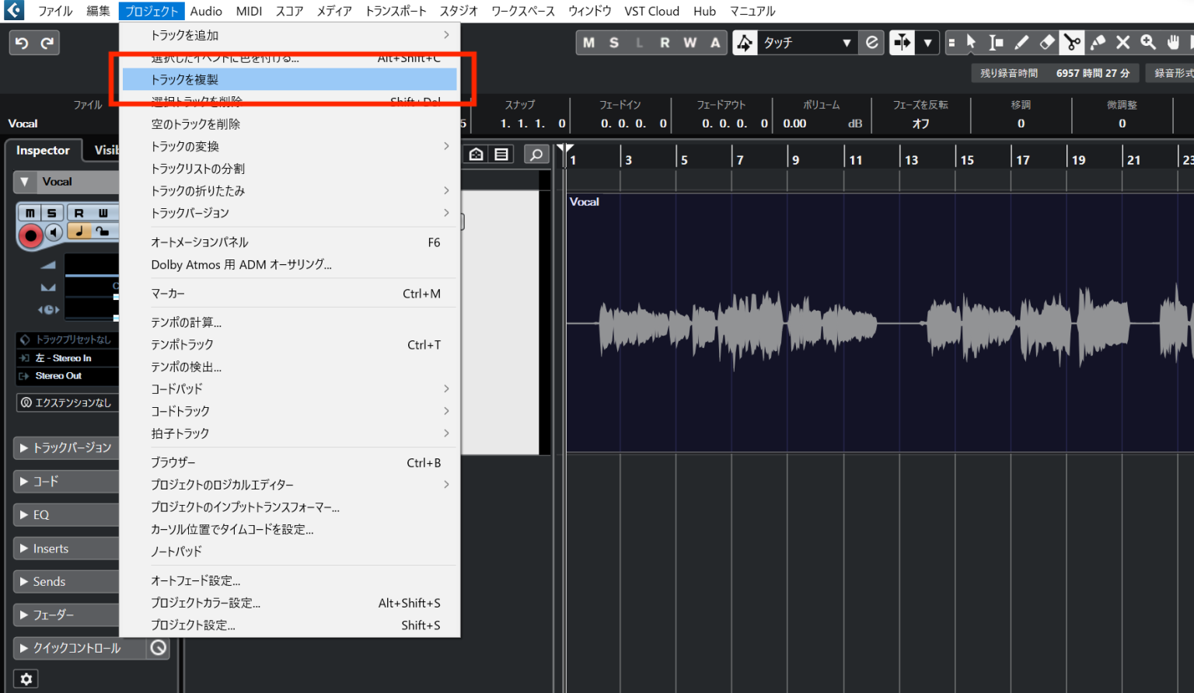Activate the Eraser tool

(x=1046, y=43)
